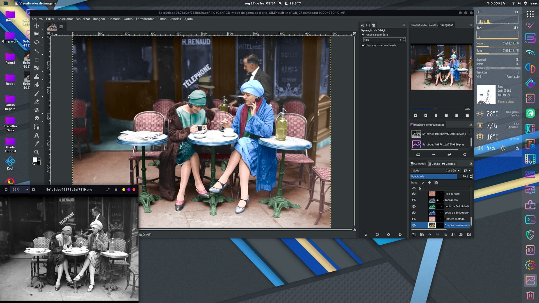Uncheck Amostra da média checkbox
Viewport: 539px width, 303px height.
point(363,35)
